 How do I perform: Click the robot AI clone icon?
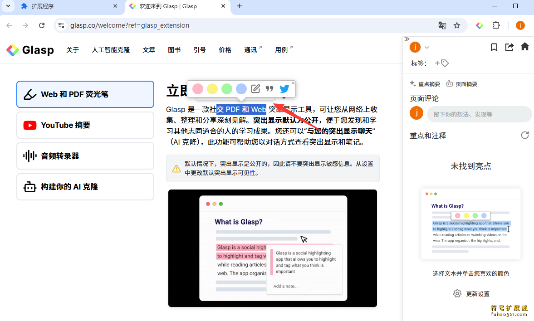pyautogui.click(x=30, y=187)
